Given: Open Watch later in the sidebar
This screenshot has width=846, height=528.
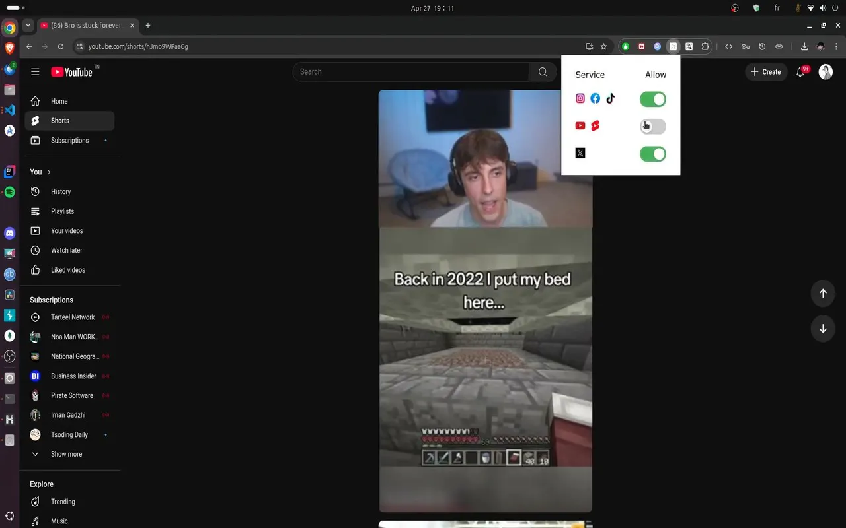Looking at the screenshot, I should coord(70,250).
